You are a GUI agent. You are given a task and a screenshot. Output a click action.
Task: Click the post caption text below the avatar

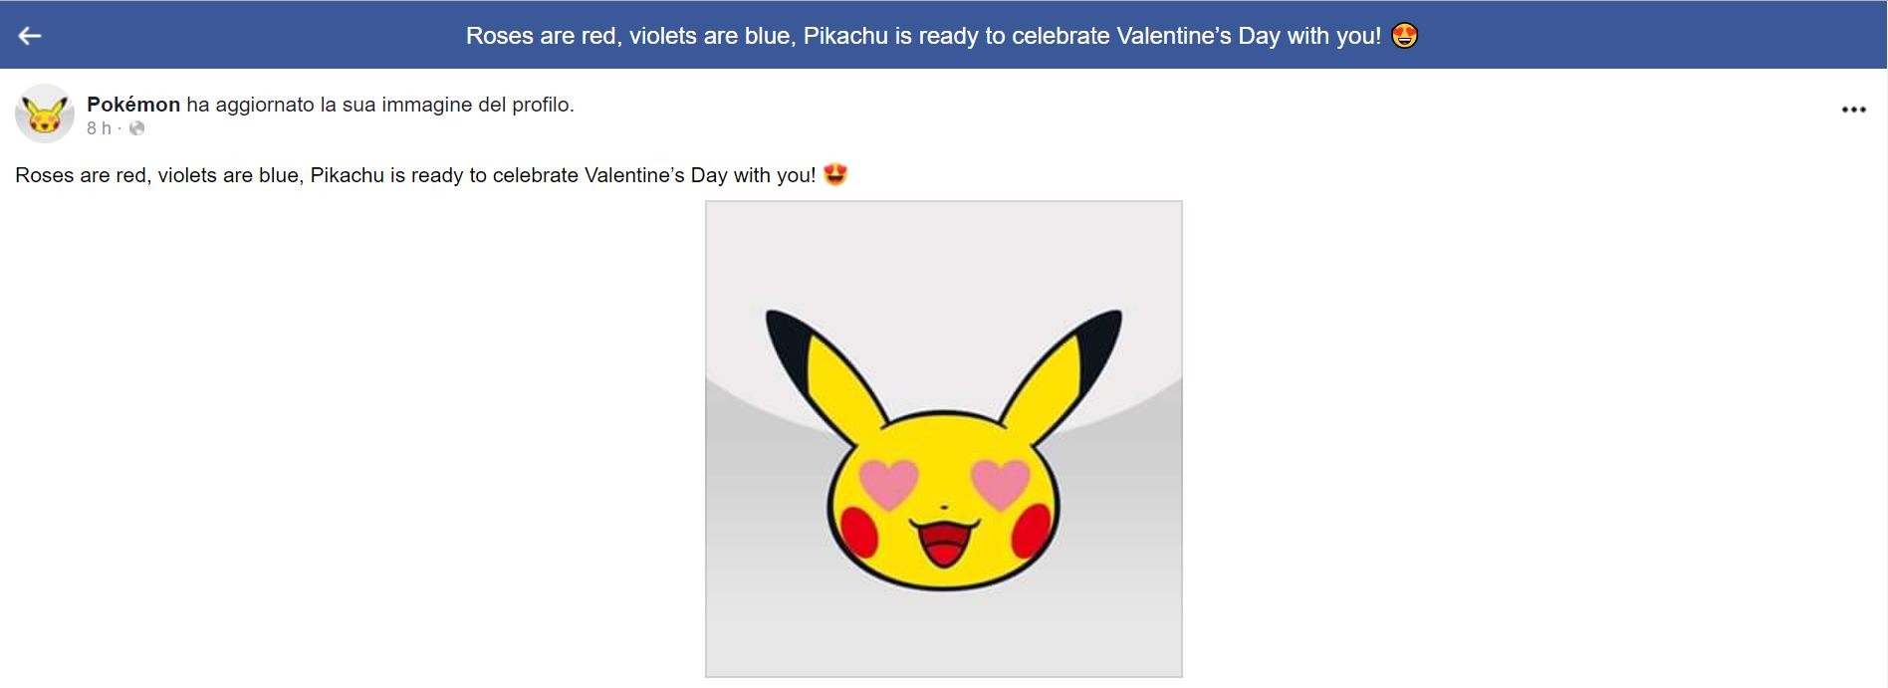[415, 176]
